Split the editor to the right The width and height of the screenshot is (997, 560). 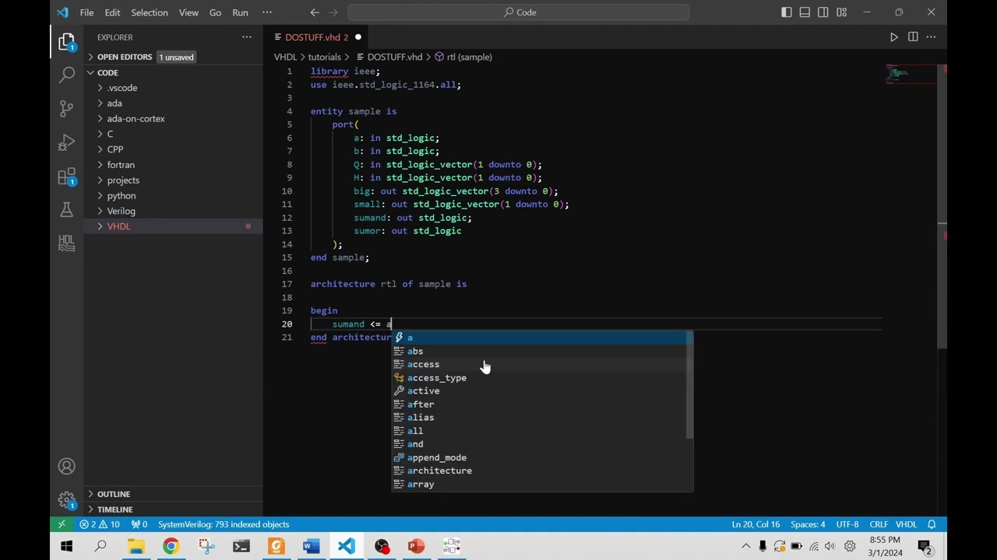(913, 37)
